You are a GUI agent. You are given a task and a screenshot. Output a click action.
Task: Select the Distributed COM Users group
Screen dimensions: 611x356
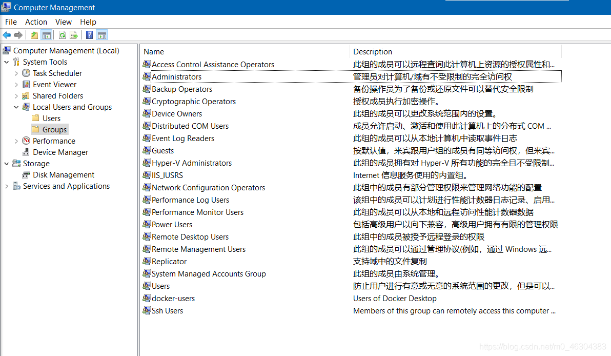pyautogui.click(x=190, y=126)
